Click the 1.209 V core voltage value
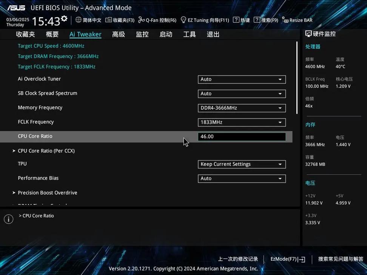 click(x=343, y=86)
